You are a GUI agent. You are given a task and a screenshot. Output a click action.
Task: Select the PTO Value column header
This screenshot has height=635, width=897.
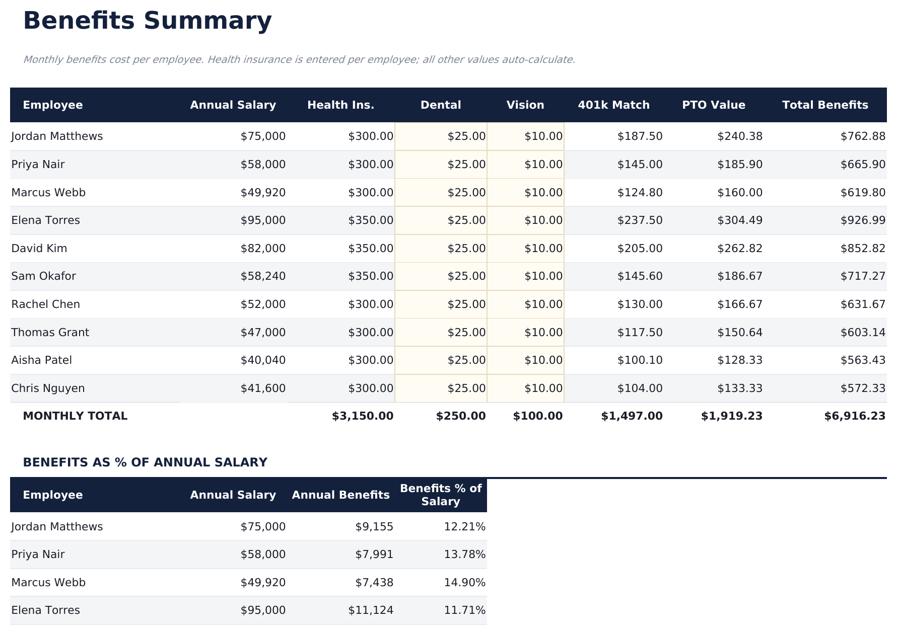tap(714, 105)
